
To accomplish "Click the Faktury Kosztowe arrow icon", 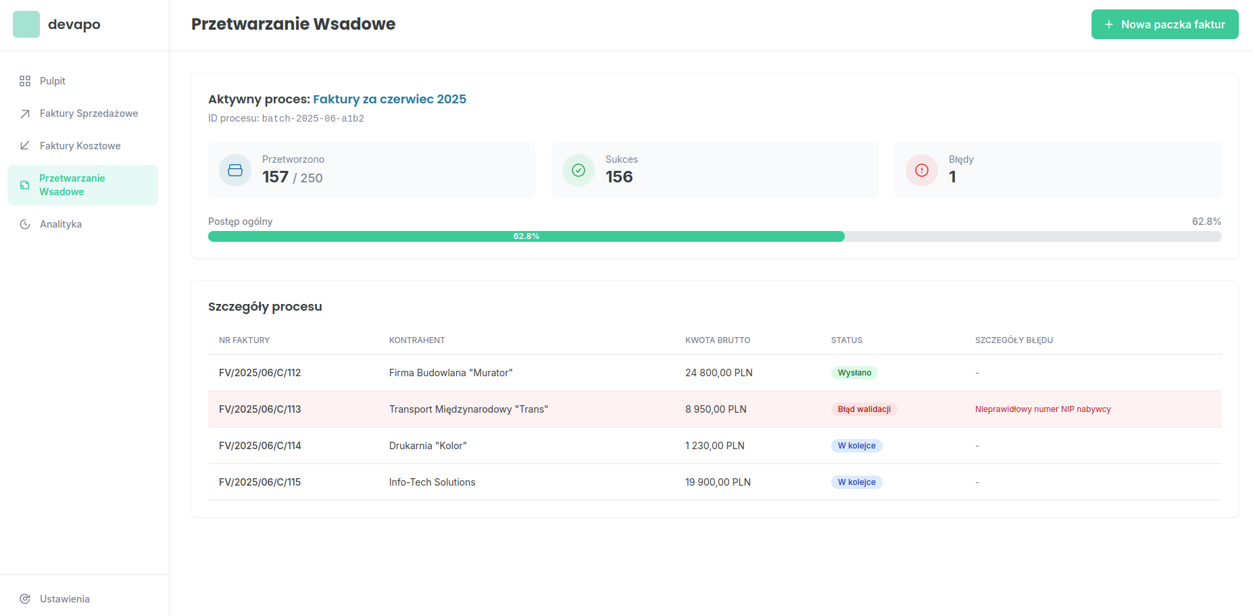I will [25, 146].
